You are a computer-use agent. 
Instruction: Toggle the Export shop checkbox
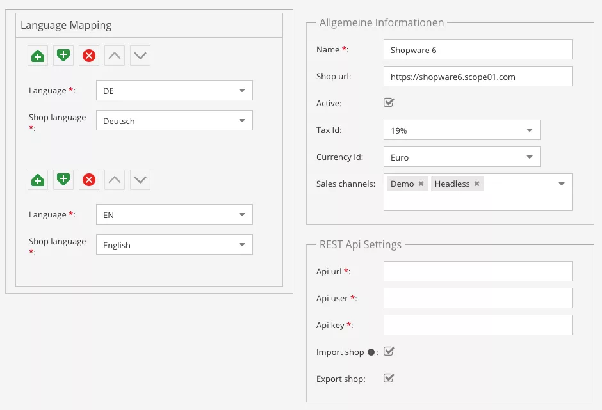point(388,378)
